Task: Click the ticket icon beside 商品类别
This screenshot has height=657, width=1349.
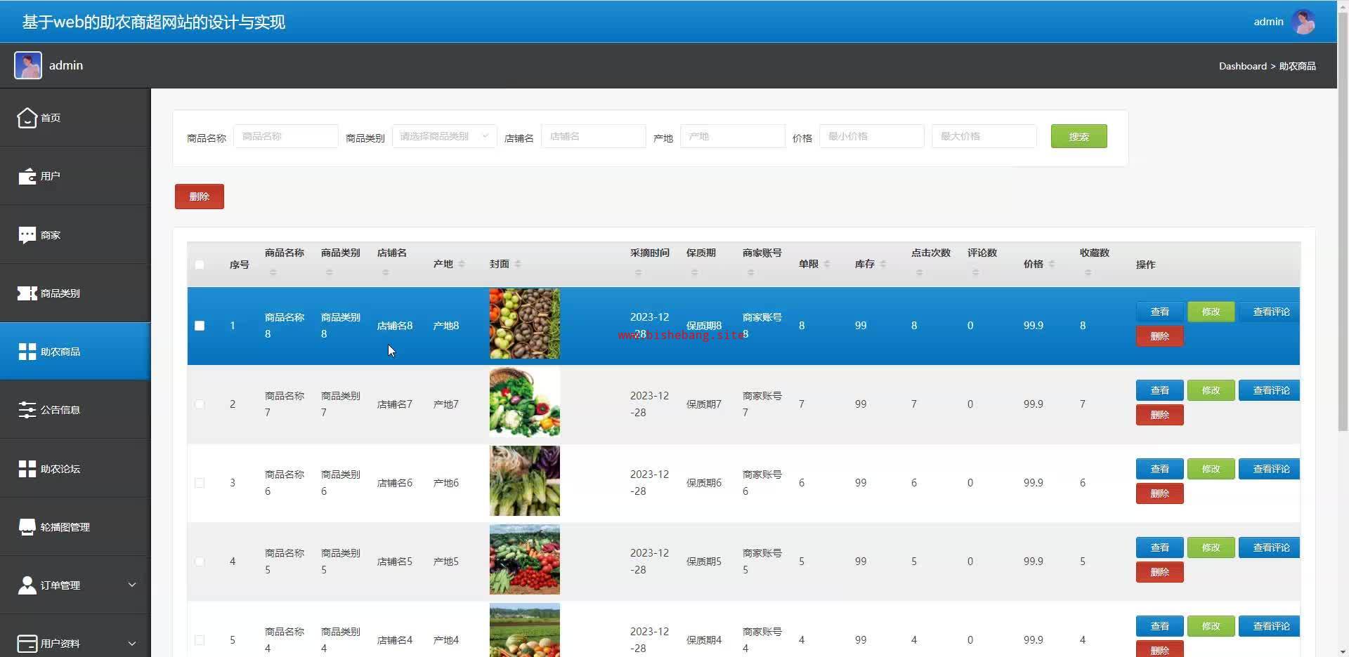Action: pyautogui.click(x=27, y=293)
